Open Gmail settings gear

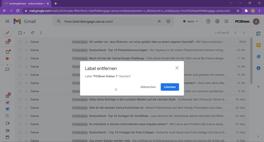[x=217, y=21]
